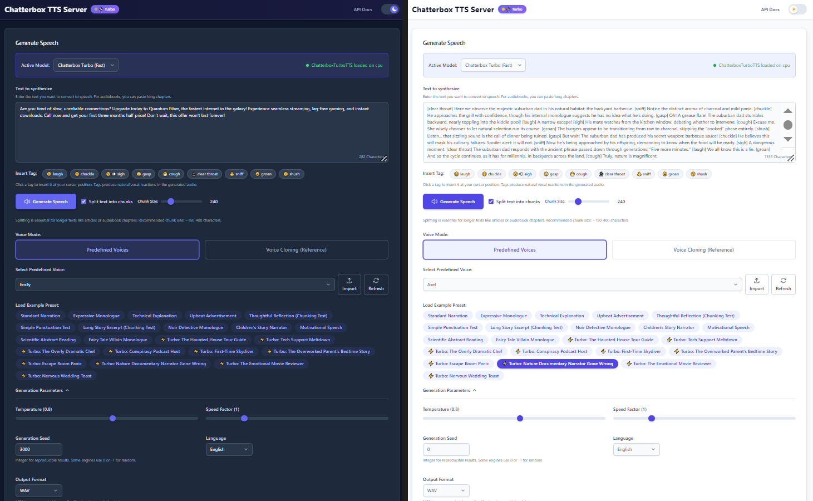The width and height of the screenshot is (813, 501).
Task: Load Turbo: Nervous Wedding Toast preset in light-theme pane
Action: tap(464, 376)
